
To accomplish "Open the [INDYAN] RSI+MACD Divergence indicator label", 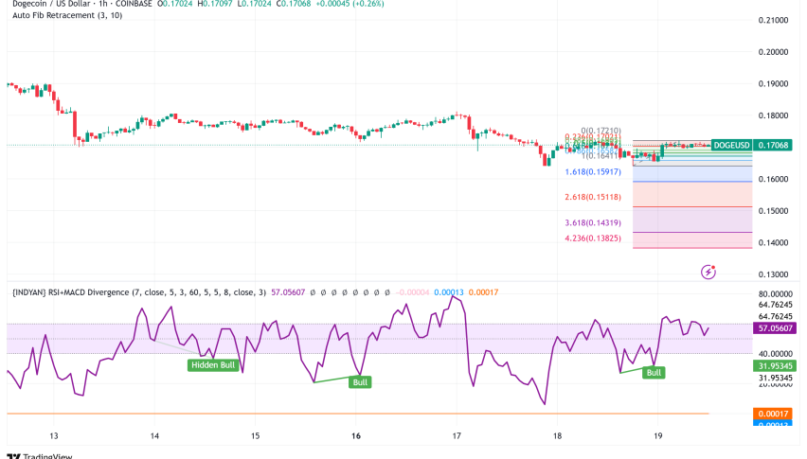I will tap(139, 291).
